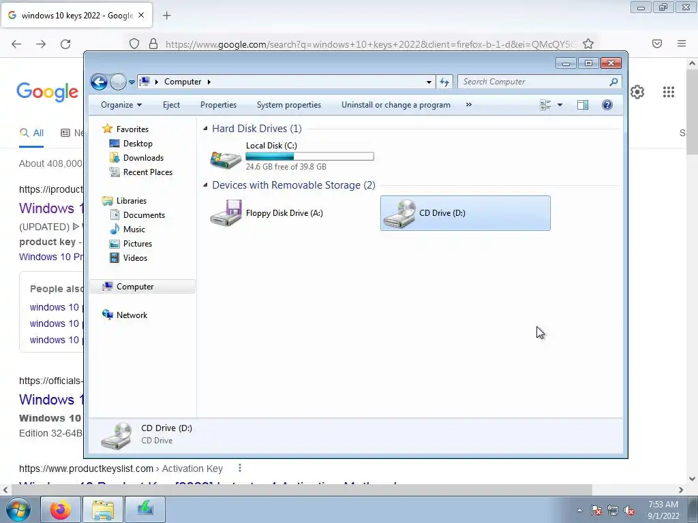Click the Local Disk C: usage bar
698x523 pixels.
[x=310, y=156]
